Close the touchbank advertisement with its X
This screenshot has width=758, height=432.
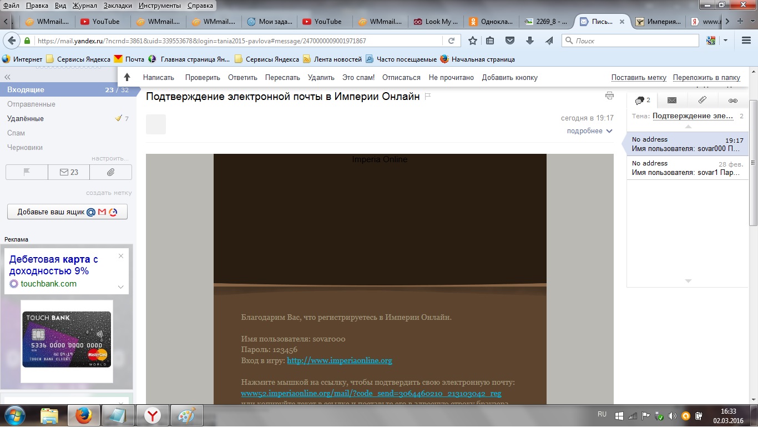pos(121,256)
